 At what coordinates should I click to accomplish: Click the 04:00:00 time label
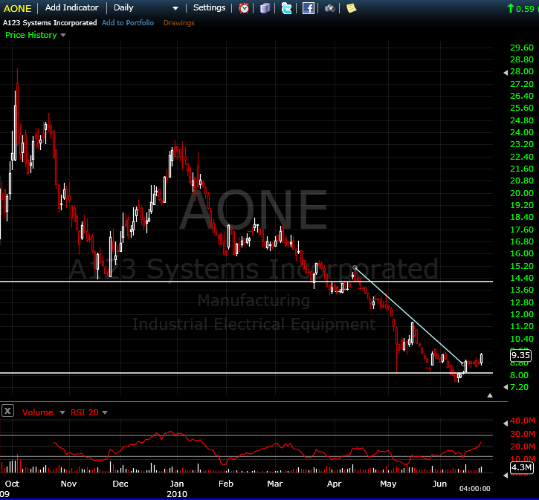pos(475,488)
